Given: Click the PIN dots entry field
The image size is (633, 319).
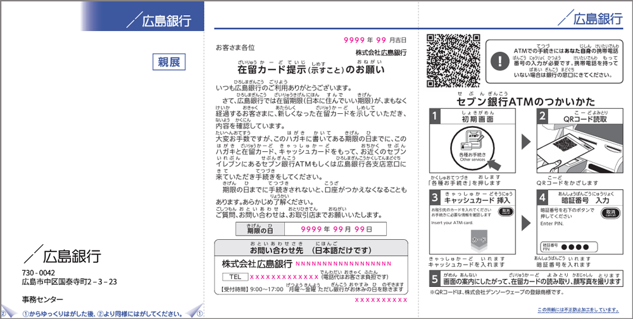Looking at the screenshot, I should pos(568,247).
